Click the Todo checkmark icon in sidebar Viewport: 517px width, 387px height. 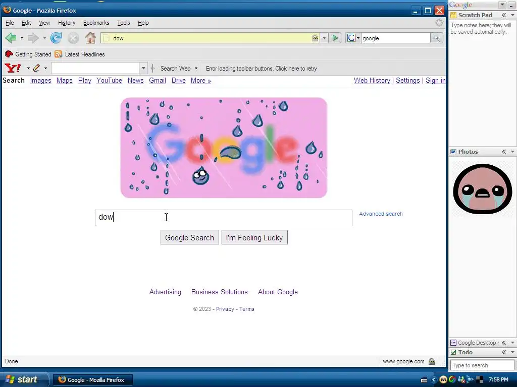tap(454, 352)
